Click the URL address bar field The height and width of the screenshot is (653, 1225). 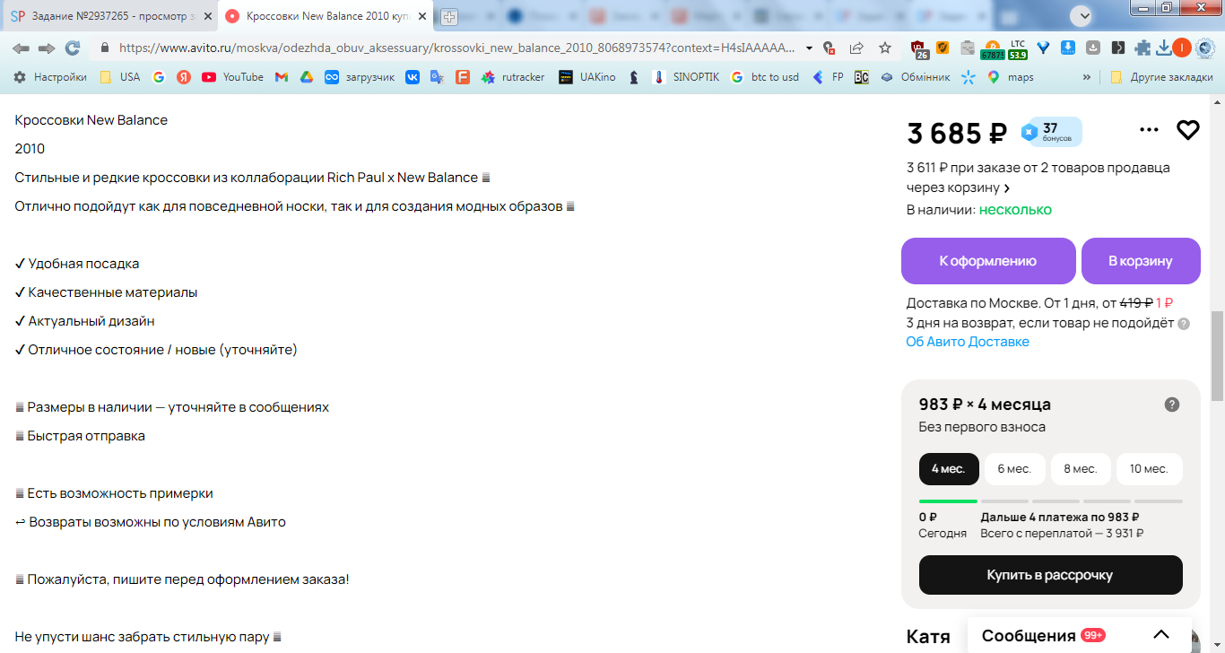tap(457, 48)
